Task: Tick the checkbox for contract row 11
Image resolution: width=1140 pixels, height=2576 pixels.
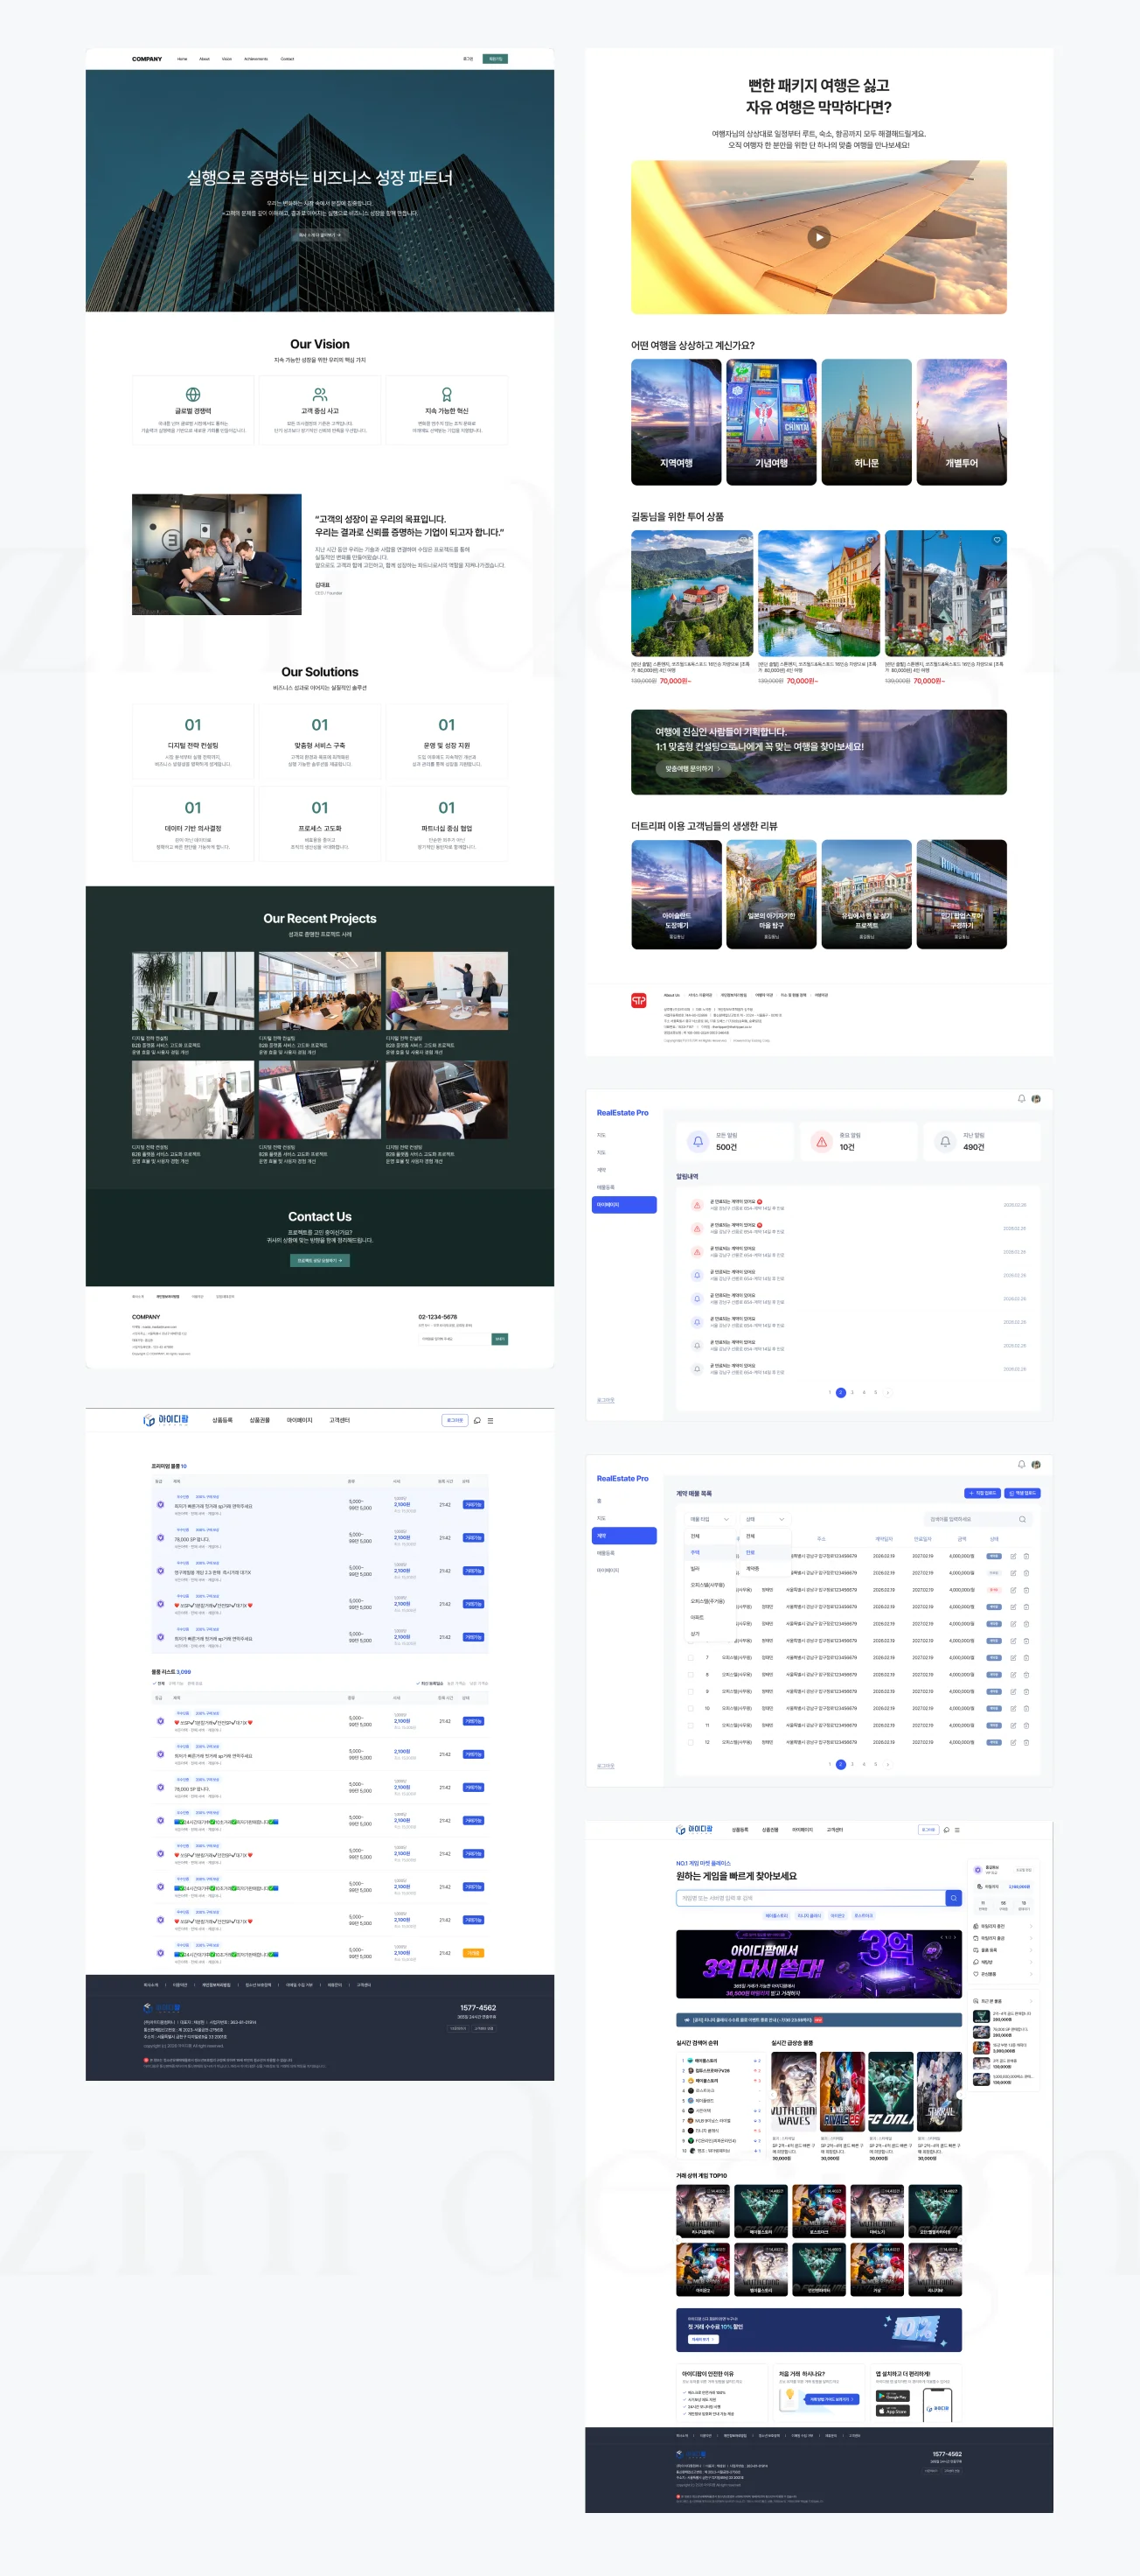Action: [x=690, y=1725]
